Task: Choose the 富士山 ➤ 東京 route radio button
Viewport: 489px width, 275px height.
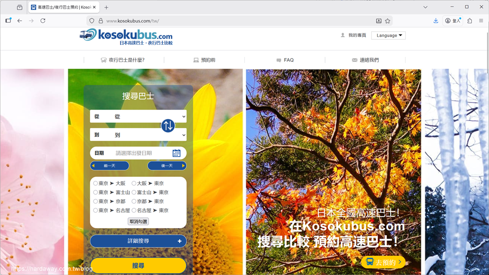Action: (134, 192)
